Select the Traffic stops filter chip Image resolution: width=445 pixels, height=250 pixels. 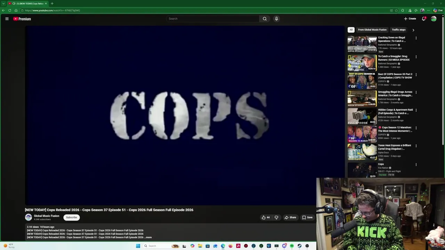coord(399,30)
